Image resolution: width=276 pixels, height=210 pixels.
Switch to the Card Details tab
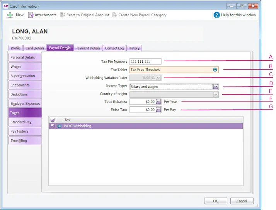(35, 48)
